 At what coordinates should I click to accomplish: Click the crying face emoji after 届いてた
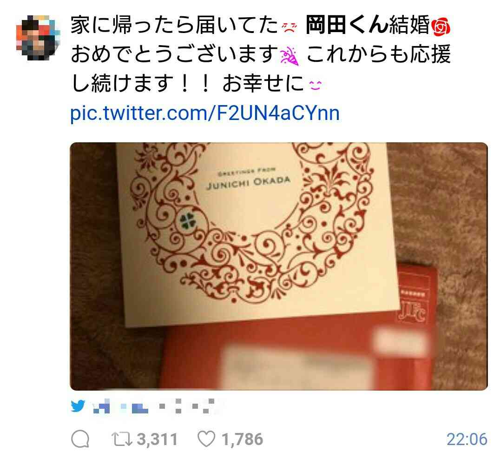[289, 27]
